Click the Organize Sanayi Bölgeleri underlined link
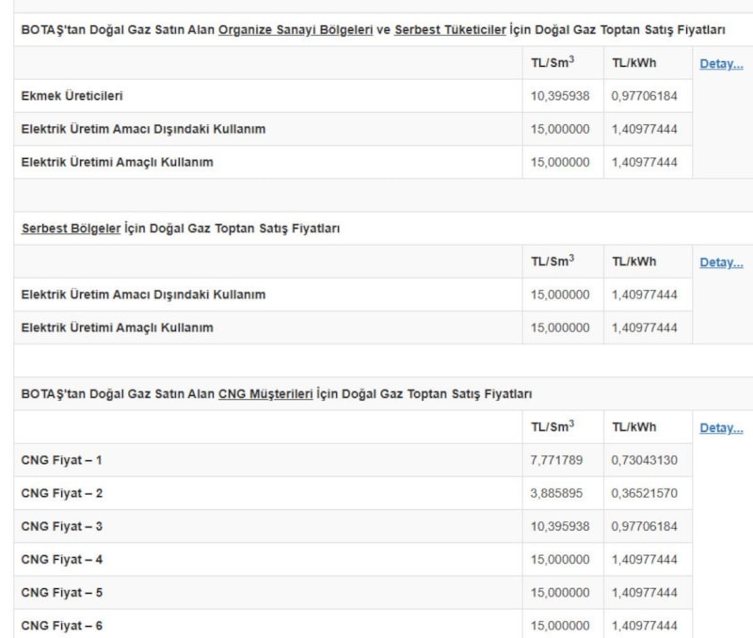Screen dimensions: 753x638 coord(296,31)
